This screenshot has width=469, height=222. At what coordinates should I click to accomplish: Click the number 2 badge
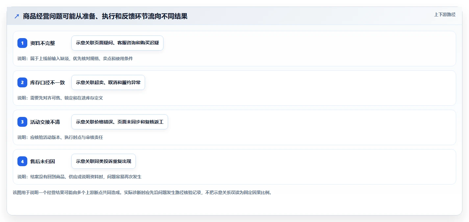(22, 82)
